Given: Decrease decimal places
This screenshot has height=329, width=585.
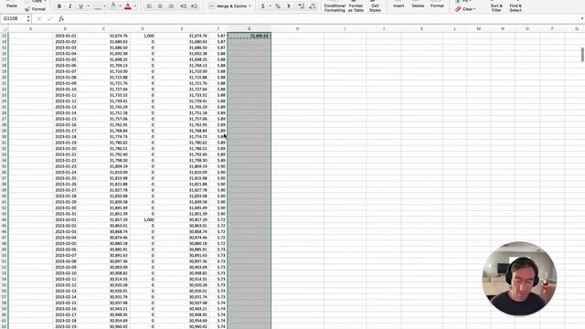Looking at the screenshot, I should [313, 6].
